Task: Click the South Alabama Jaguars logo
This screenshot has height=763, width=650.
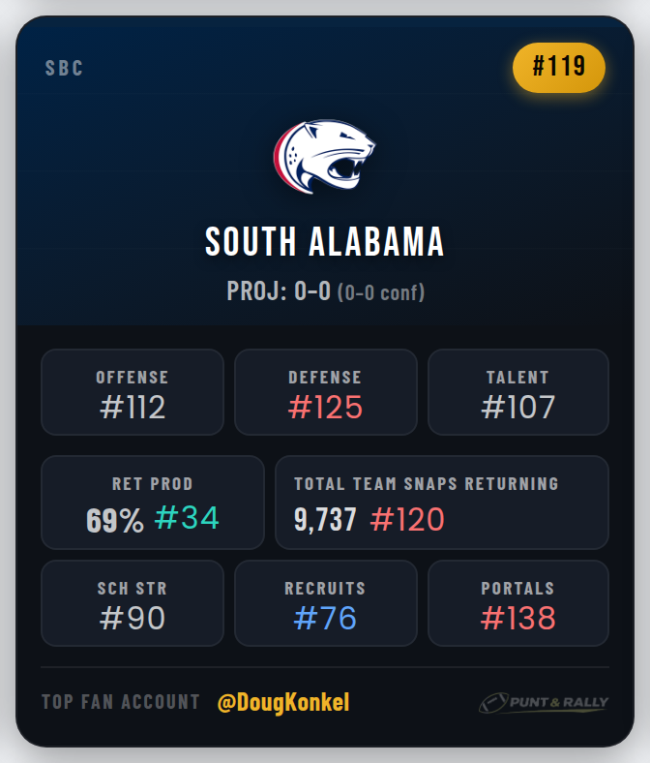Action: click(x=324, y=155)
